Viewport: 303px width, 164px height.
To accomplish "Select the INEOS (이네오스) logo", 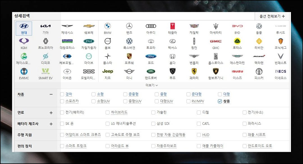I will pos(281,71).
